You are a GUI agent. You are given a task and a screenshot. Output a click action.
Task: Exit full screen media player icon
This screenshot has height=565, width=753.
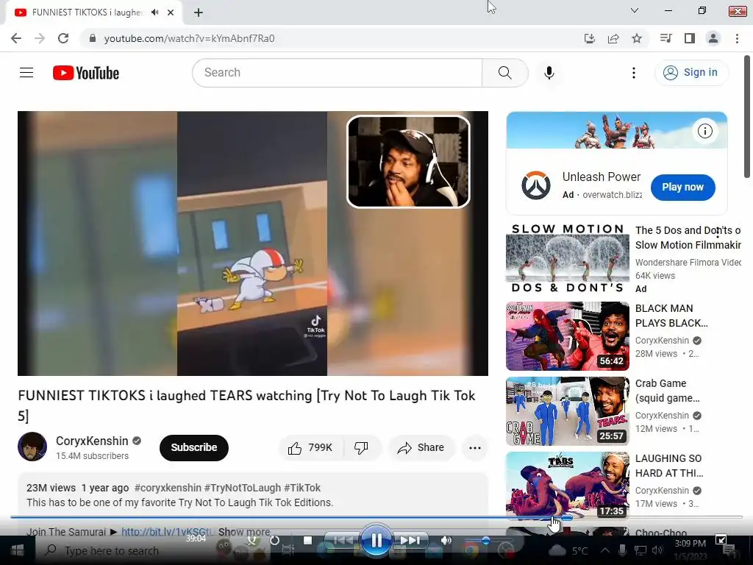(x=721, y=540)
